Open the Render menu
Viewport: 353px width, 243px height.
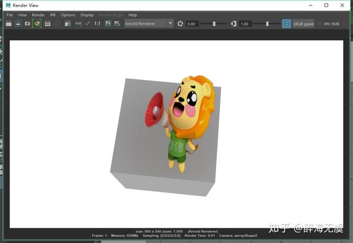click(38, 15)
